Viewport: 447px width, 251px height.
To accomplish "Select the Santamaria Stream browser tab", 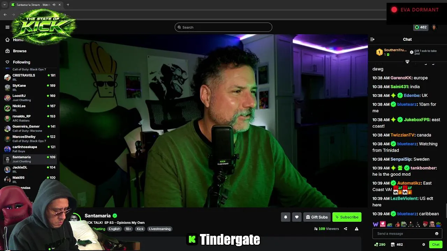I will click(36, 5).
